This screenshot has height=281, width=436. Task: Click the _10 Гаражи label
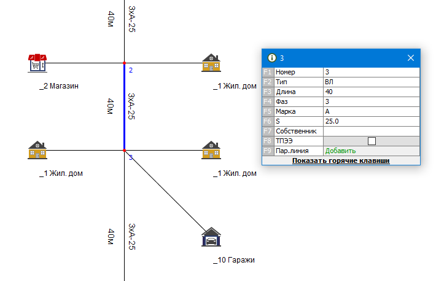[234, 260]
